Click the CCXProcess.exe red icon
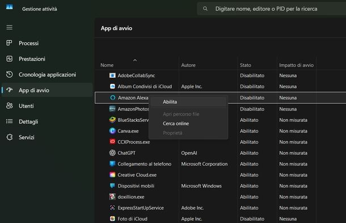 coord(112,141)
